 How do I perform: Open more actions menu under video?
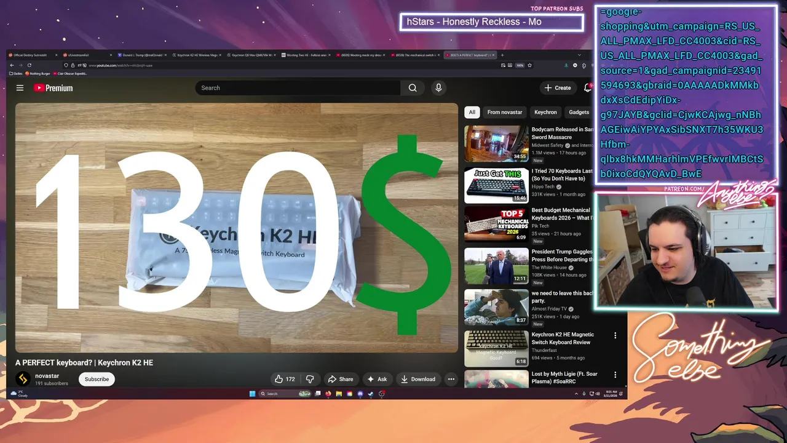pyautogui.click(x=451, y=379)
